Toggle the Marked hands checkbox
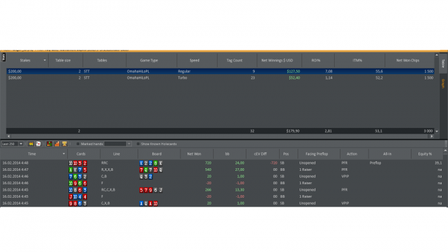Viewport: 448px width, 252px height. point(78,144)
